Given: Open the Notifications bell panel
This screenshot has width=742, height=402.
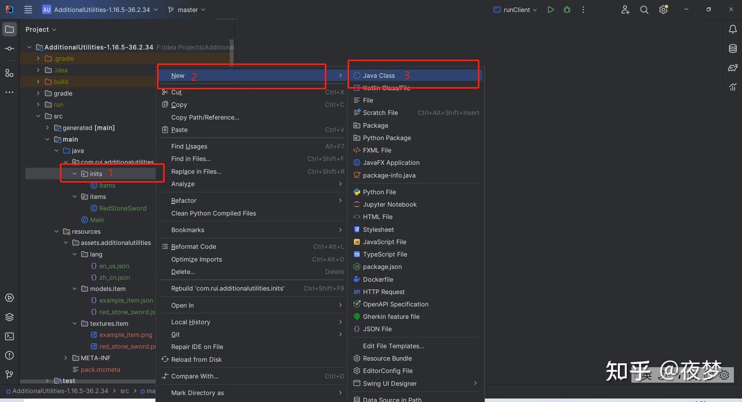Looking at the screenshot, I should (733, 29).
